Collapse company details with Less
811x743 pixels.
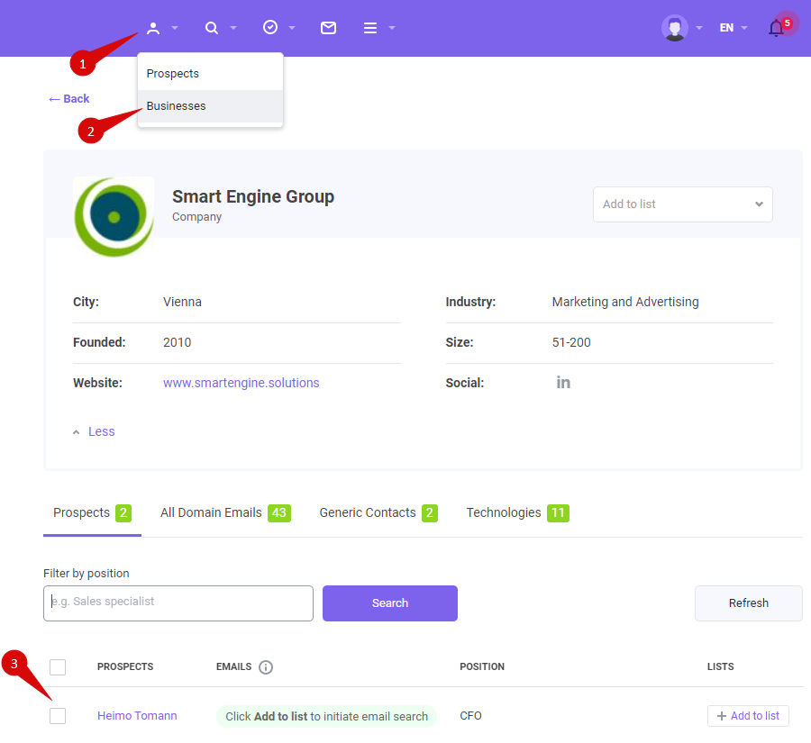point(94,431)
